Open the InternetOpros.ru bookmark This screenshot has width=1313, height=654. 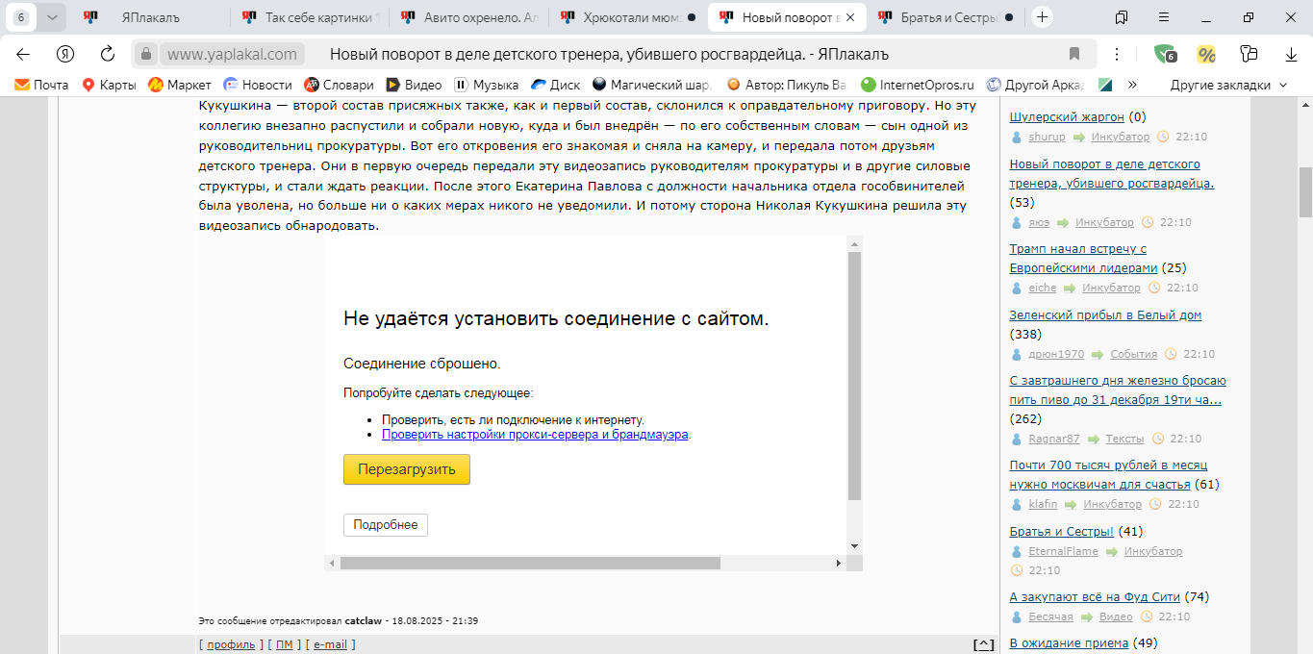click(918, 85)
